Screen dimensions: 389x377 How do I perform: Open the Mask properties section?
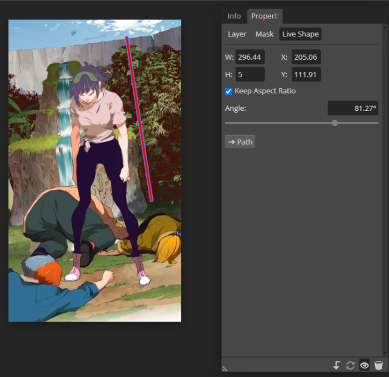click(264, 34)
